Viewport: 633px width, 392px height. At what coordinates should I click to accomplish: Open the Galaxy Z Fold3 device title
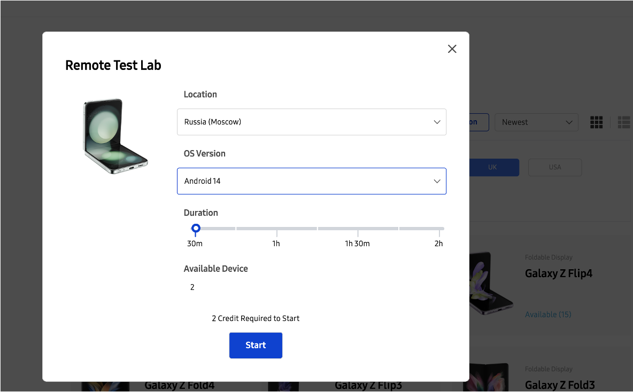point(560,385)
